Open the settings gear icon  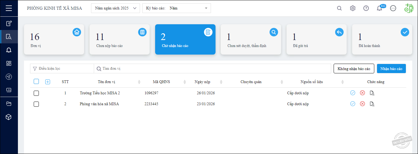click(x=353, y=8)
